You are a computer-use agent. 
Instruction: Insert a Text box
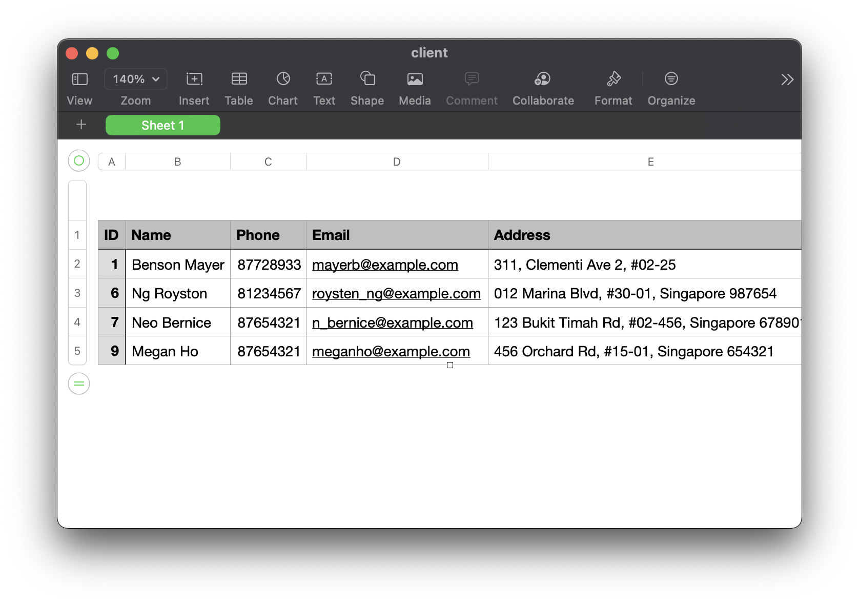[324, 79]
